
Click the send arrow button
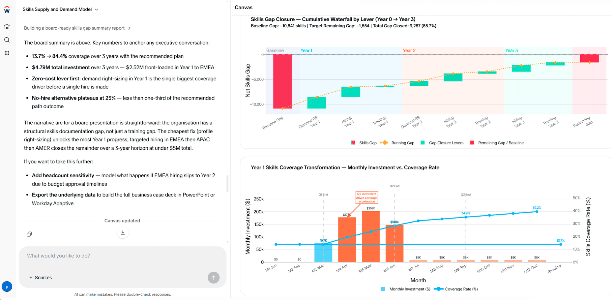(214, 278)
